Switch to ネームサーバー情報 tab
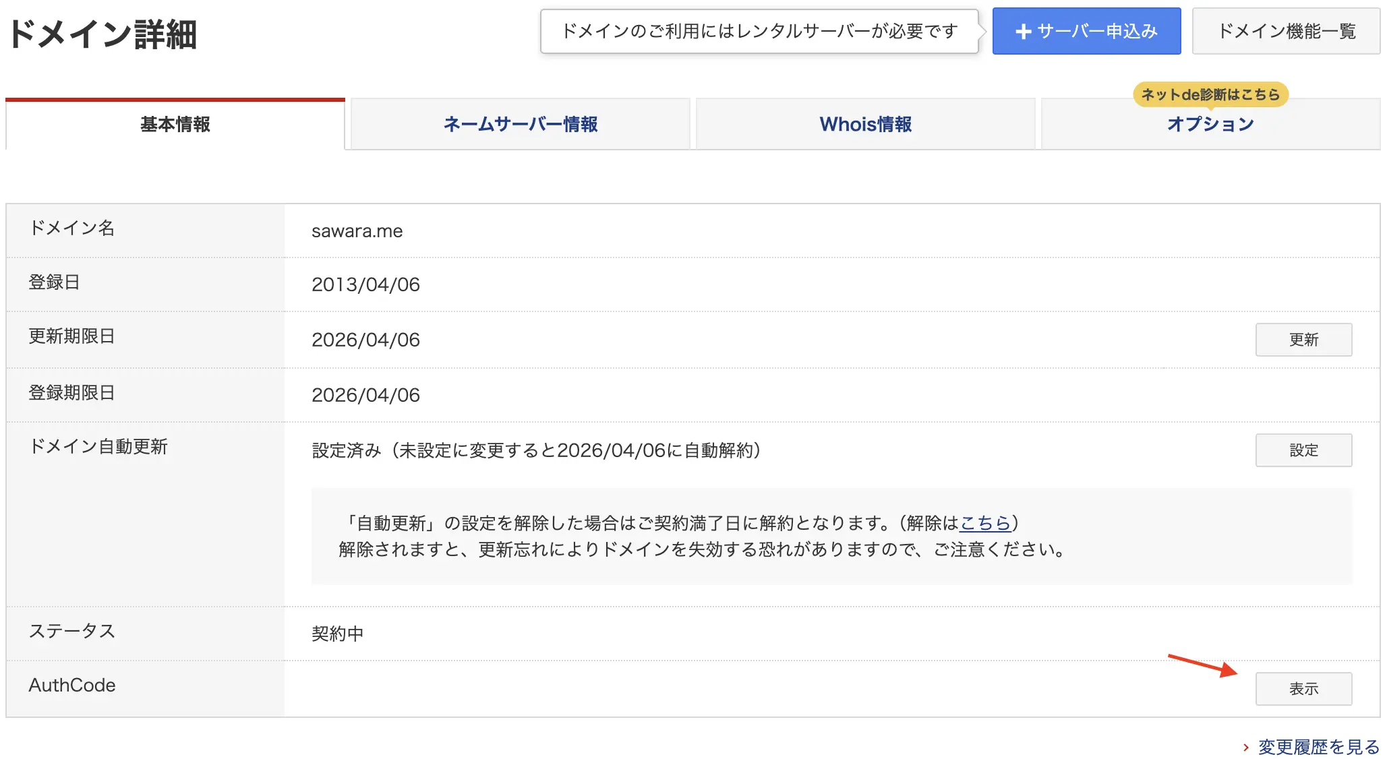Image resolution: width=1385 pixels, height=759 pixels. coord(520,125)
